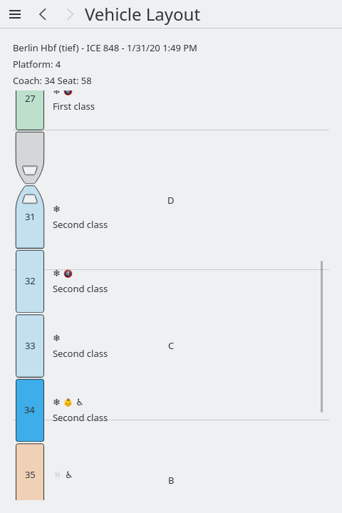This screenshot has height=513, width=342.
Task: Click the wheelchair icon of coach 35
Action: (68, 475)
